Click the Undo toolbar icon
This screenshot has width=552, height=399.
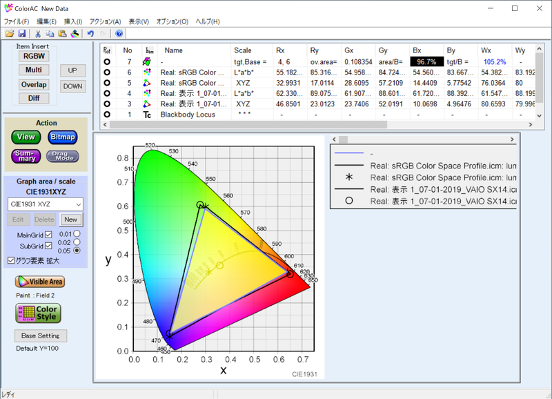pyautogui.click(x=90, y=32)
